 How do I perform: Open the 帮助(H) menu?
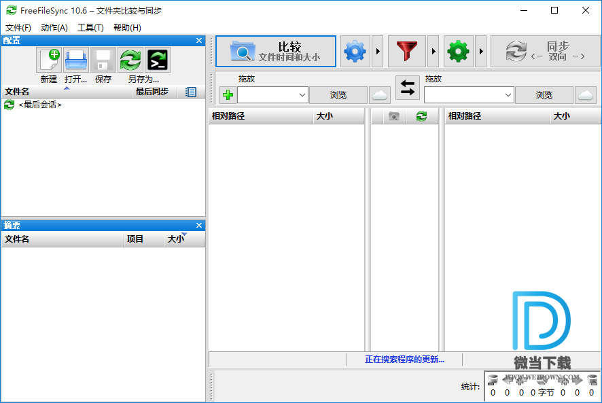click(x=127, y=28)
